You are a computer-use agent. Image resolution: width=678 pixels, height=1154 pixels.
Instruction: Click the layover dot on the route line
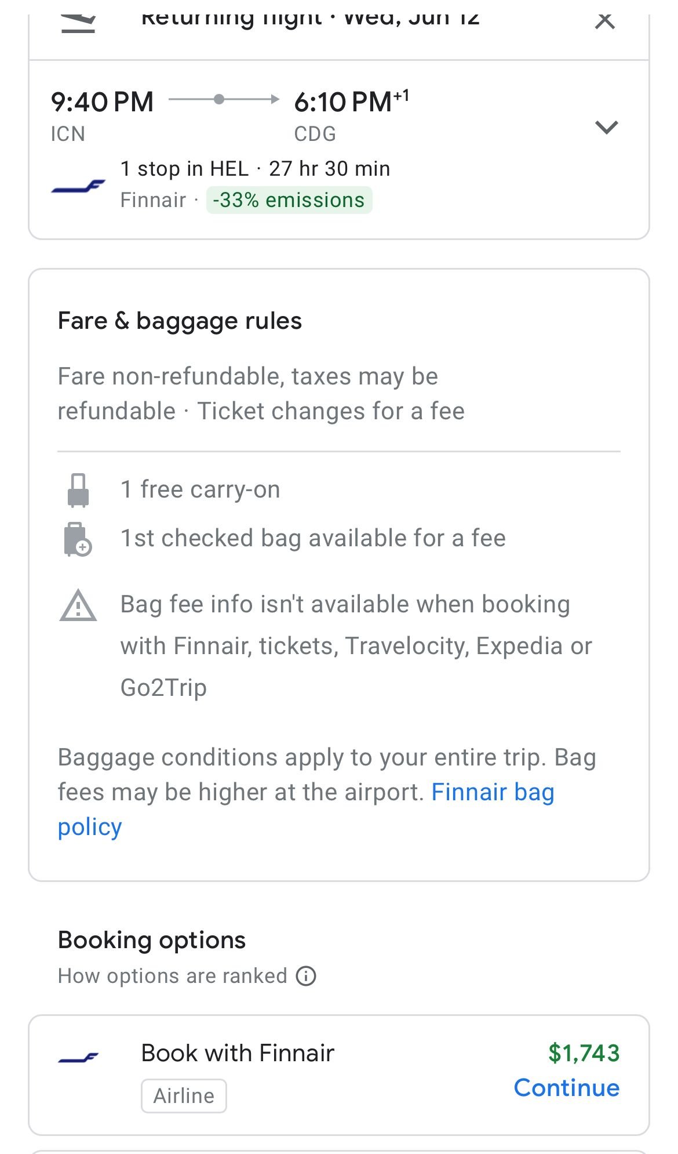(x=219, y=99)
